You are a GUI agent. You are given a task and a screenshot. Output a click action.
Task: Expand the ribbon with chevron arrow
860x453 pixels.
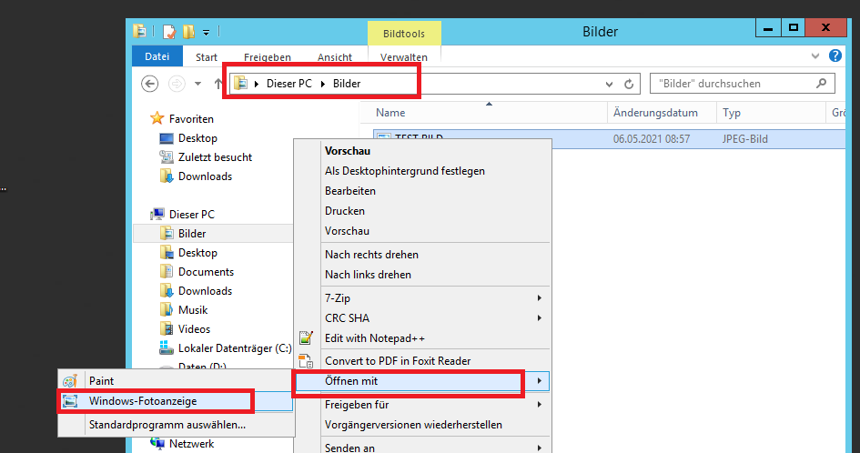[x=815, y=56]
